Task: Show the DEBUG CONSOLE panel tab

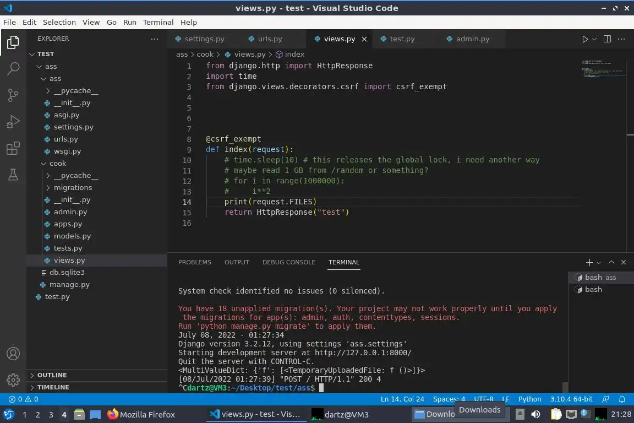Action: pos(289,262)
